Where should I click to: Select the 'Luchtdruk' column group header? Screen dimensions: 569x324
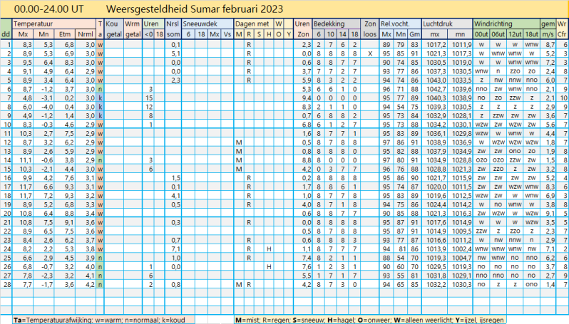tap(439, 24)
